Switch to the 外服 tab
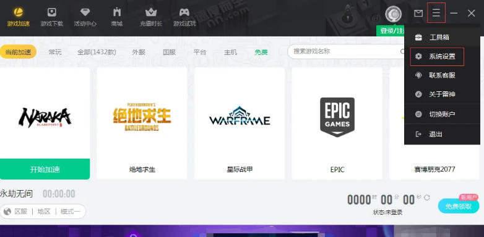Screen dimensions: 484x237 139,52
